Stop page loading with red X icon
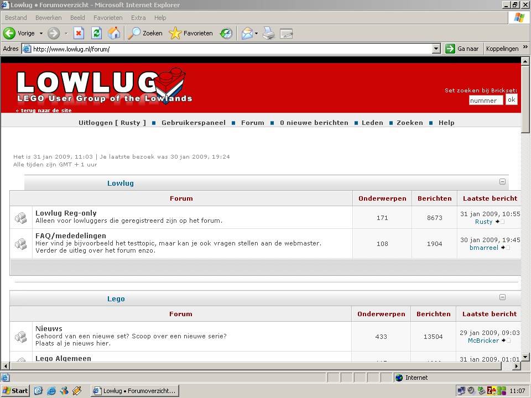The height and width of the screenshot is (398, 531). [79, 33]
